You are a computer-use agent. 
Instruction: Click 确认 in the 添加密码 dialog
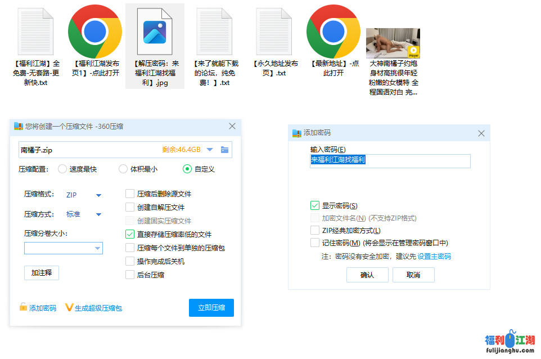point(367,275)
